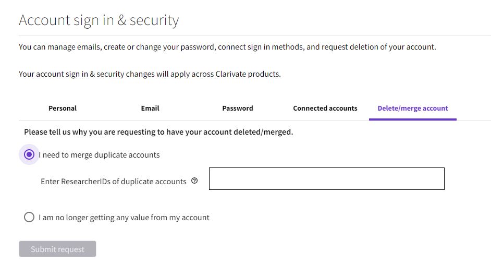The height and width of the screenshot is (276, 491).
Task: Click 'I am no longer getting any value' label text
Action: 124,218
